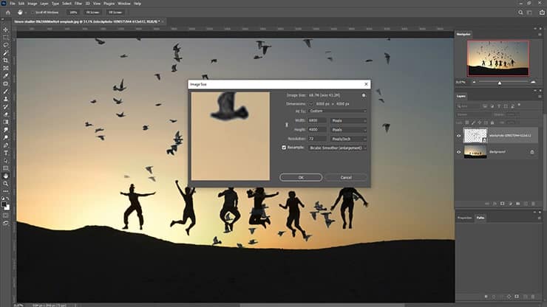Select the Background layer thumbnail
Image resolution: width=547 pixels, height=307 pixels.
coord(475,152)
